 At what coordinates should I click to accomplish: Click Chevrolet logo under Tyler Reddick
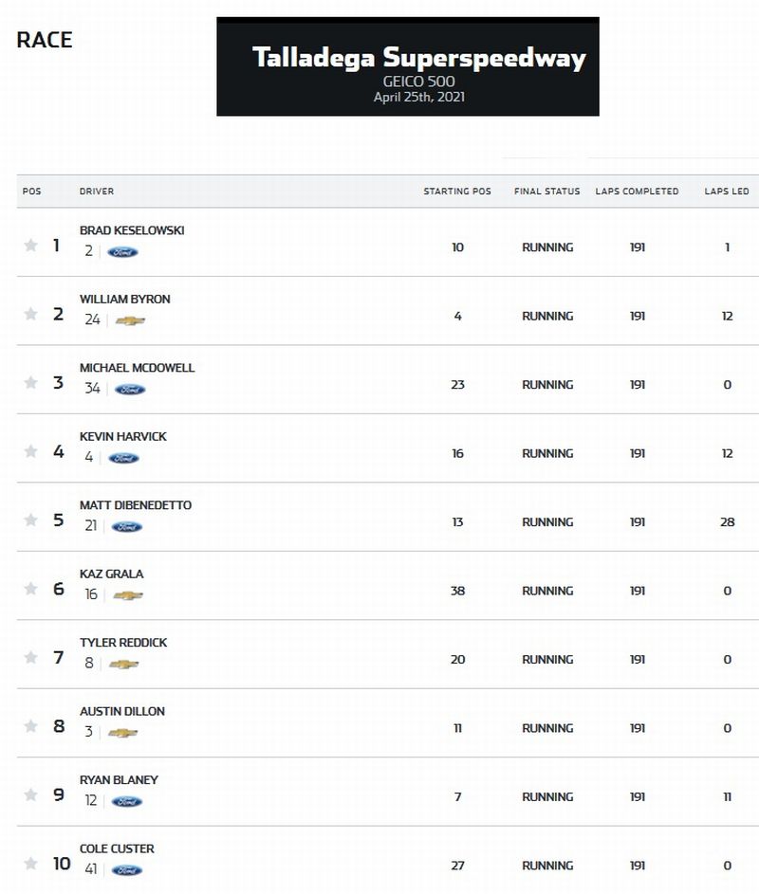(x=123, y=664)
